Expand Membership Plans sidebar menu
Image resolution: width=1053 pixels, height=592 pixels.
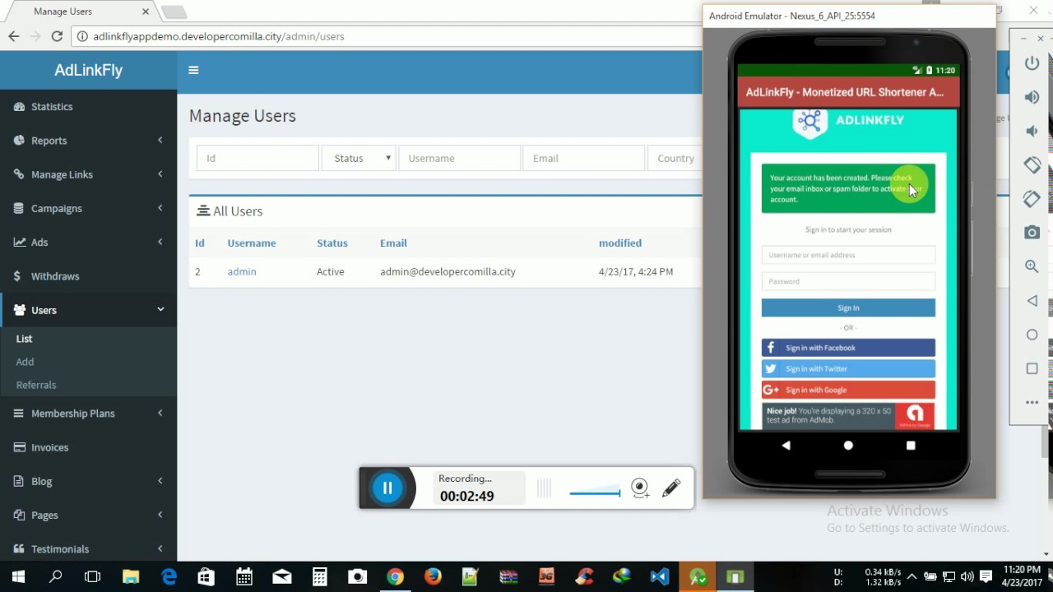[x=88, y=414]
